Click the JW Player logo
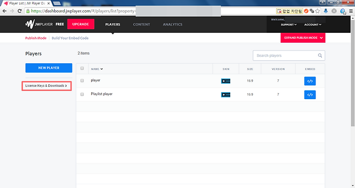Screen dimensions: 355x188 (x=39, y=24)
